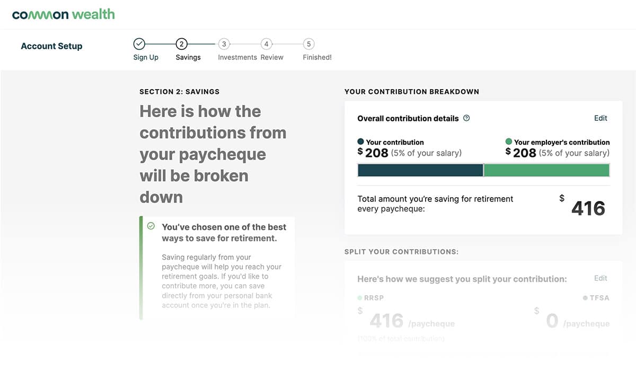Edit the suggested contribution split
The width and height of the screenshot is (636, 371).
(x=600, y=278)
